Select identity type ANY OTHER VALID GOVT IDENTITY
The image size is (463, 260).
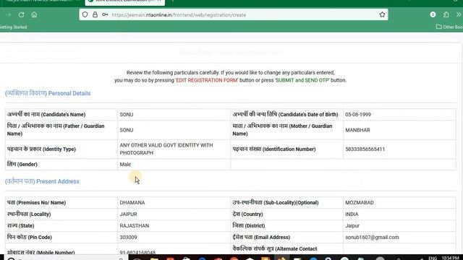pos(166,149)
